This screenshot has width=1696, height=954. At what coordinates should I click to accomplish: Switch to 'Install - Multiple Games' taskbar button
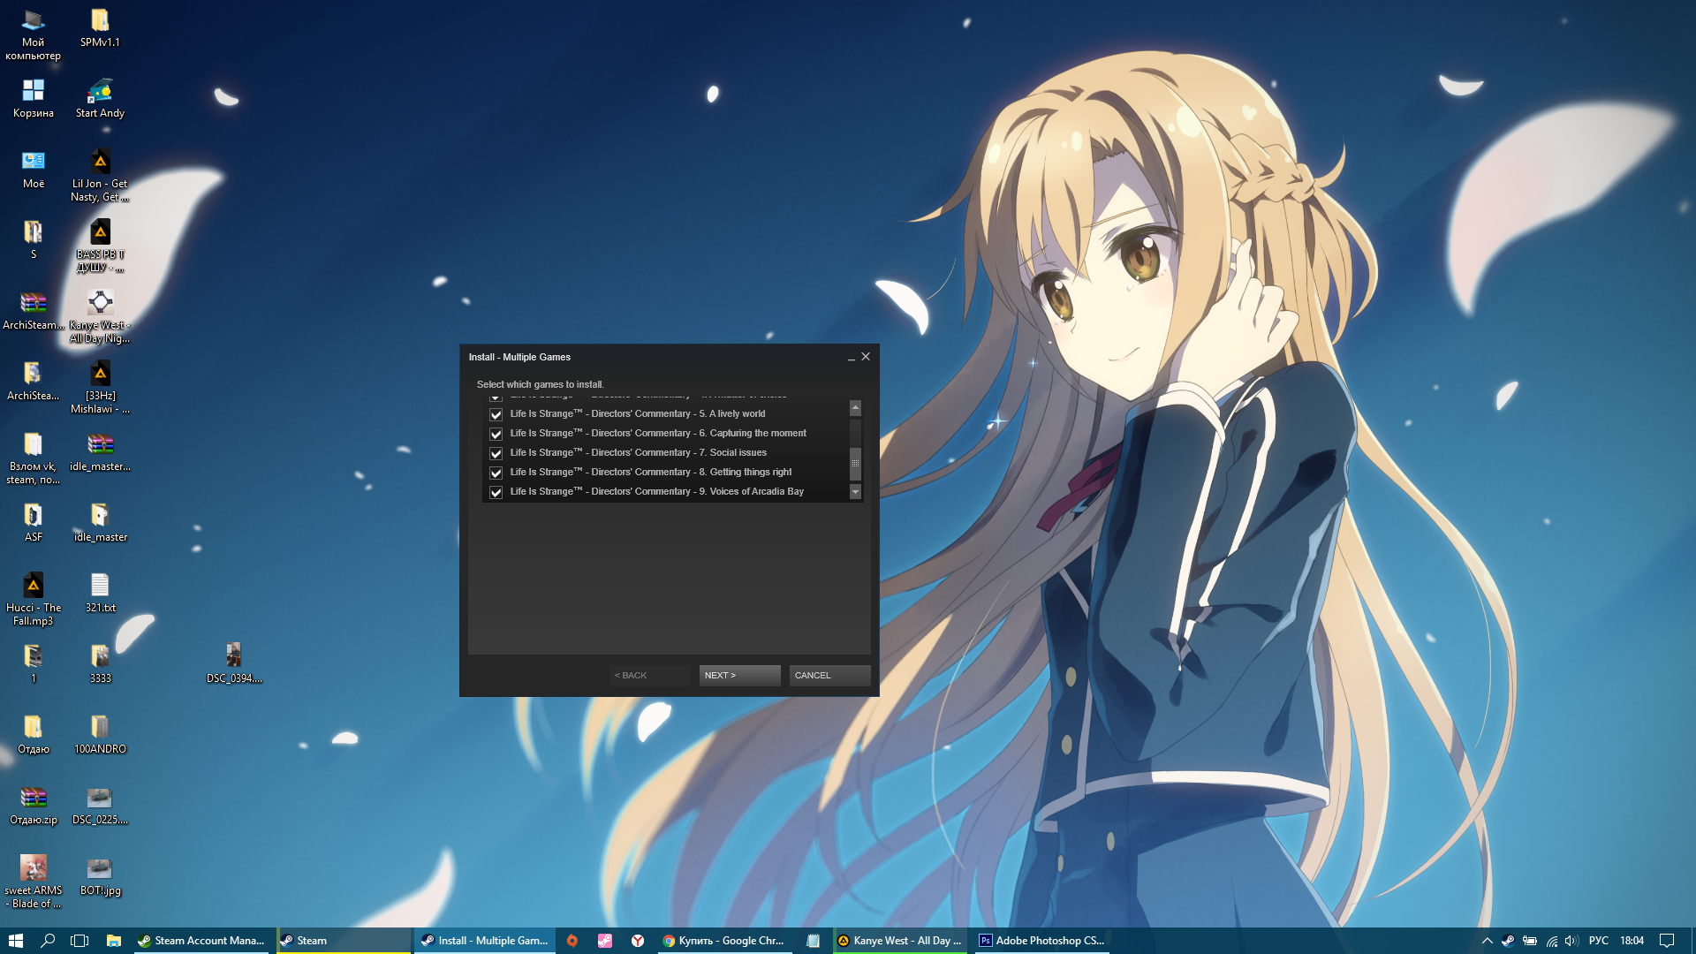pyautogui.click(x=485, y=941)
